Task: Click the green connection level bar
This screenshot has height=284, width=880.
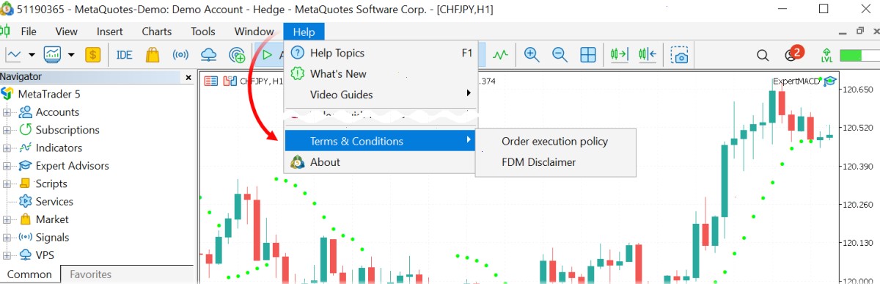Action: (x=859, y=55)
